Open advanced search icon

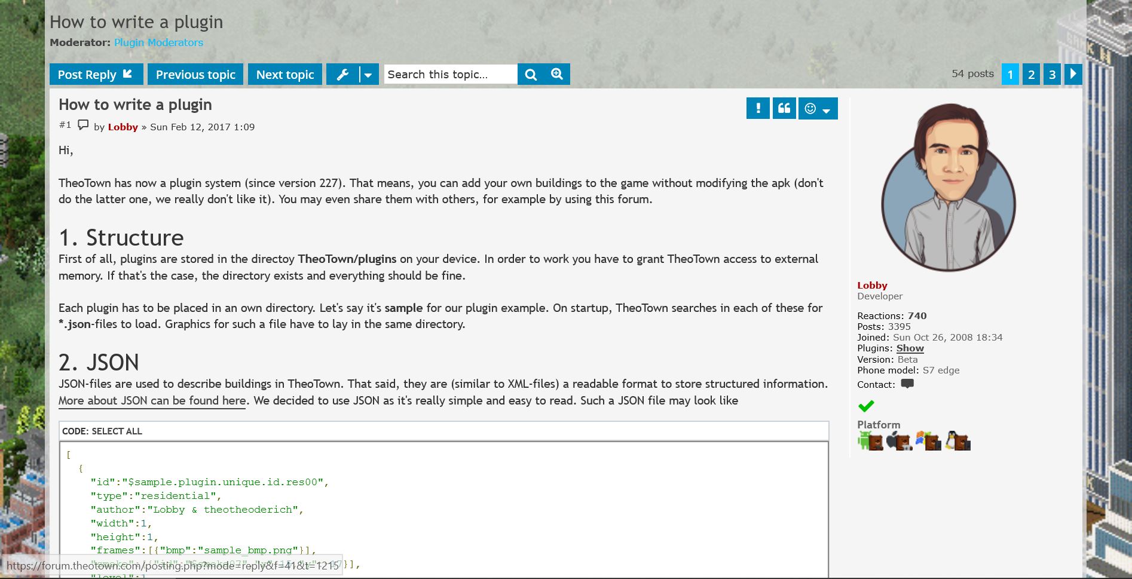click(557, 74)
